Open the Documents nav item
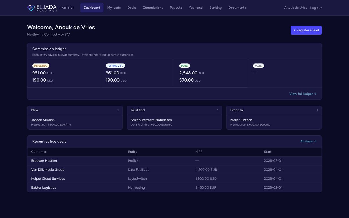 tap(237, 8)
